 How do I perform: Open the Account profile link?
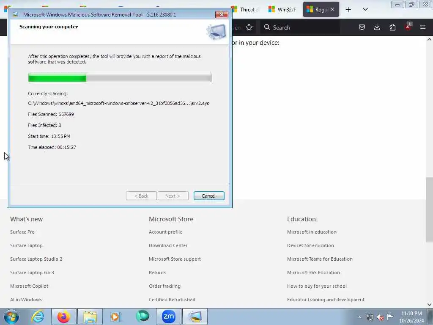click(x=165, y=232)
